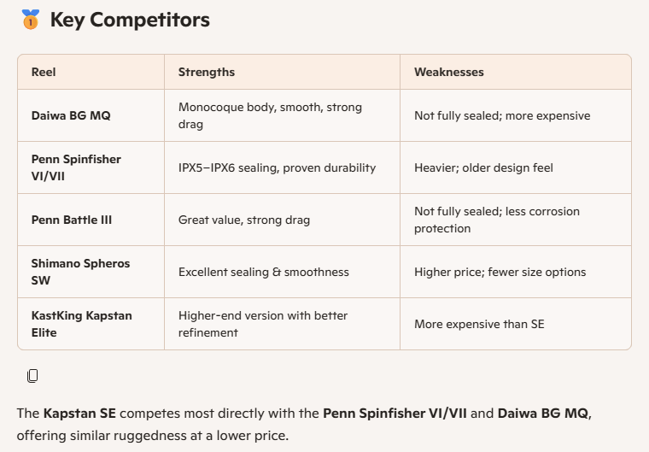Click the 'Monocoque body, smooth, strong drag' cell
This screenshot has height=452, width=649.
tap(270, 115)
